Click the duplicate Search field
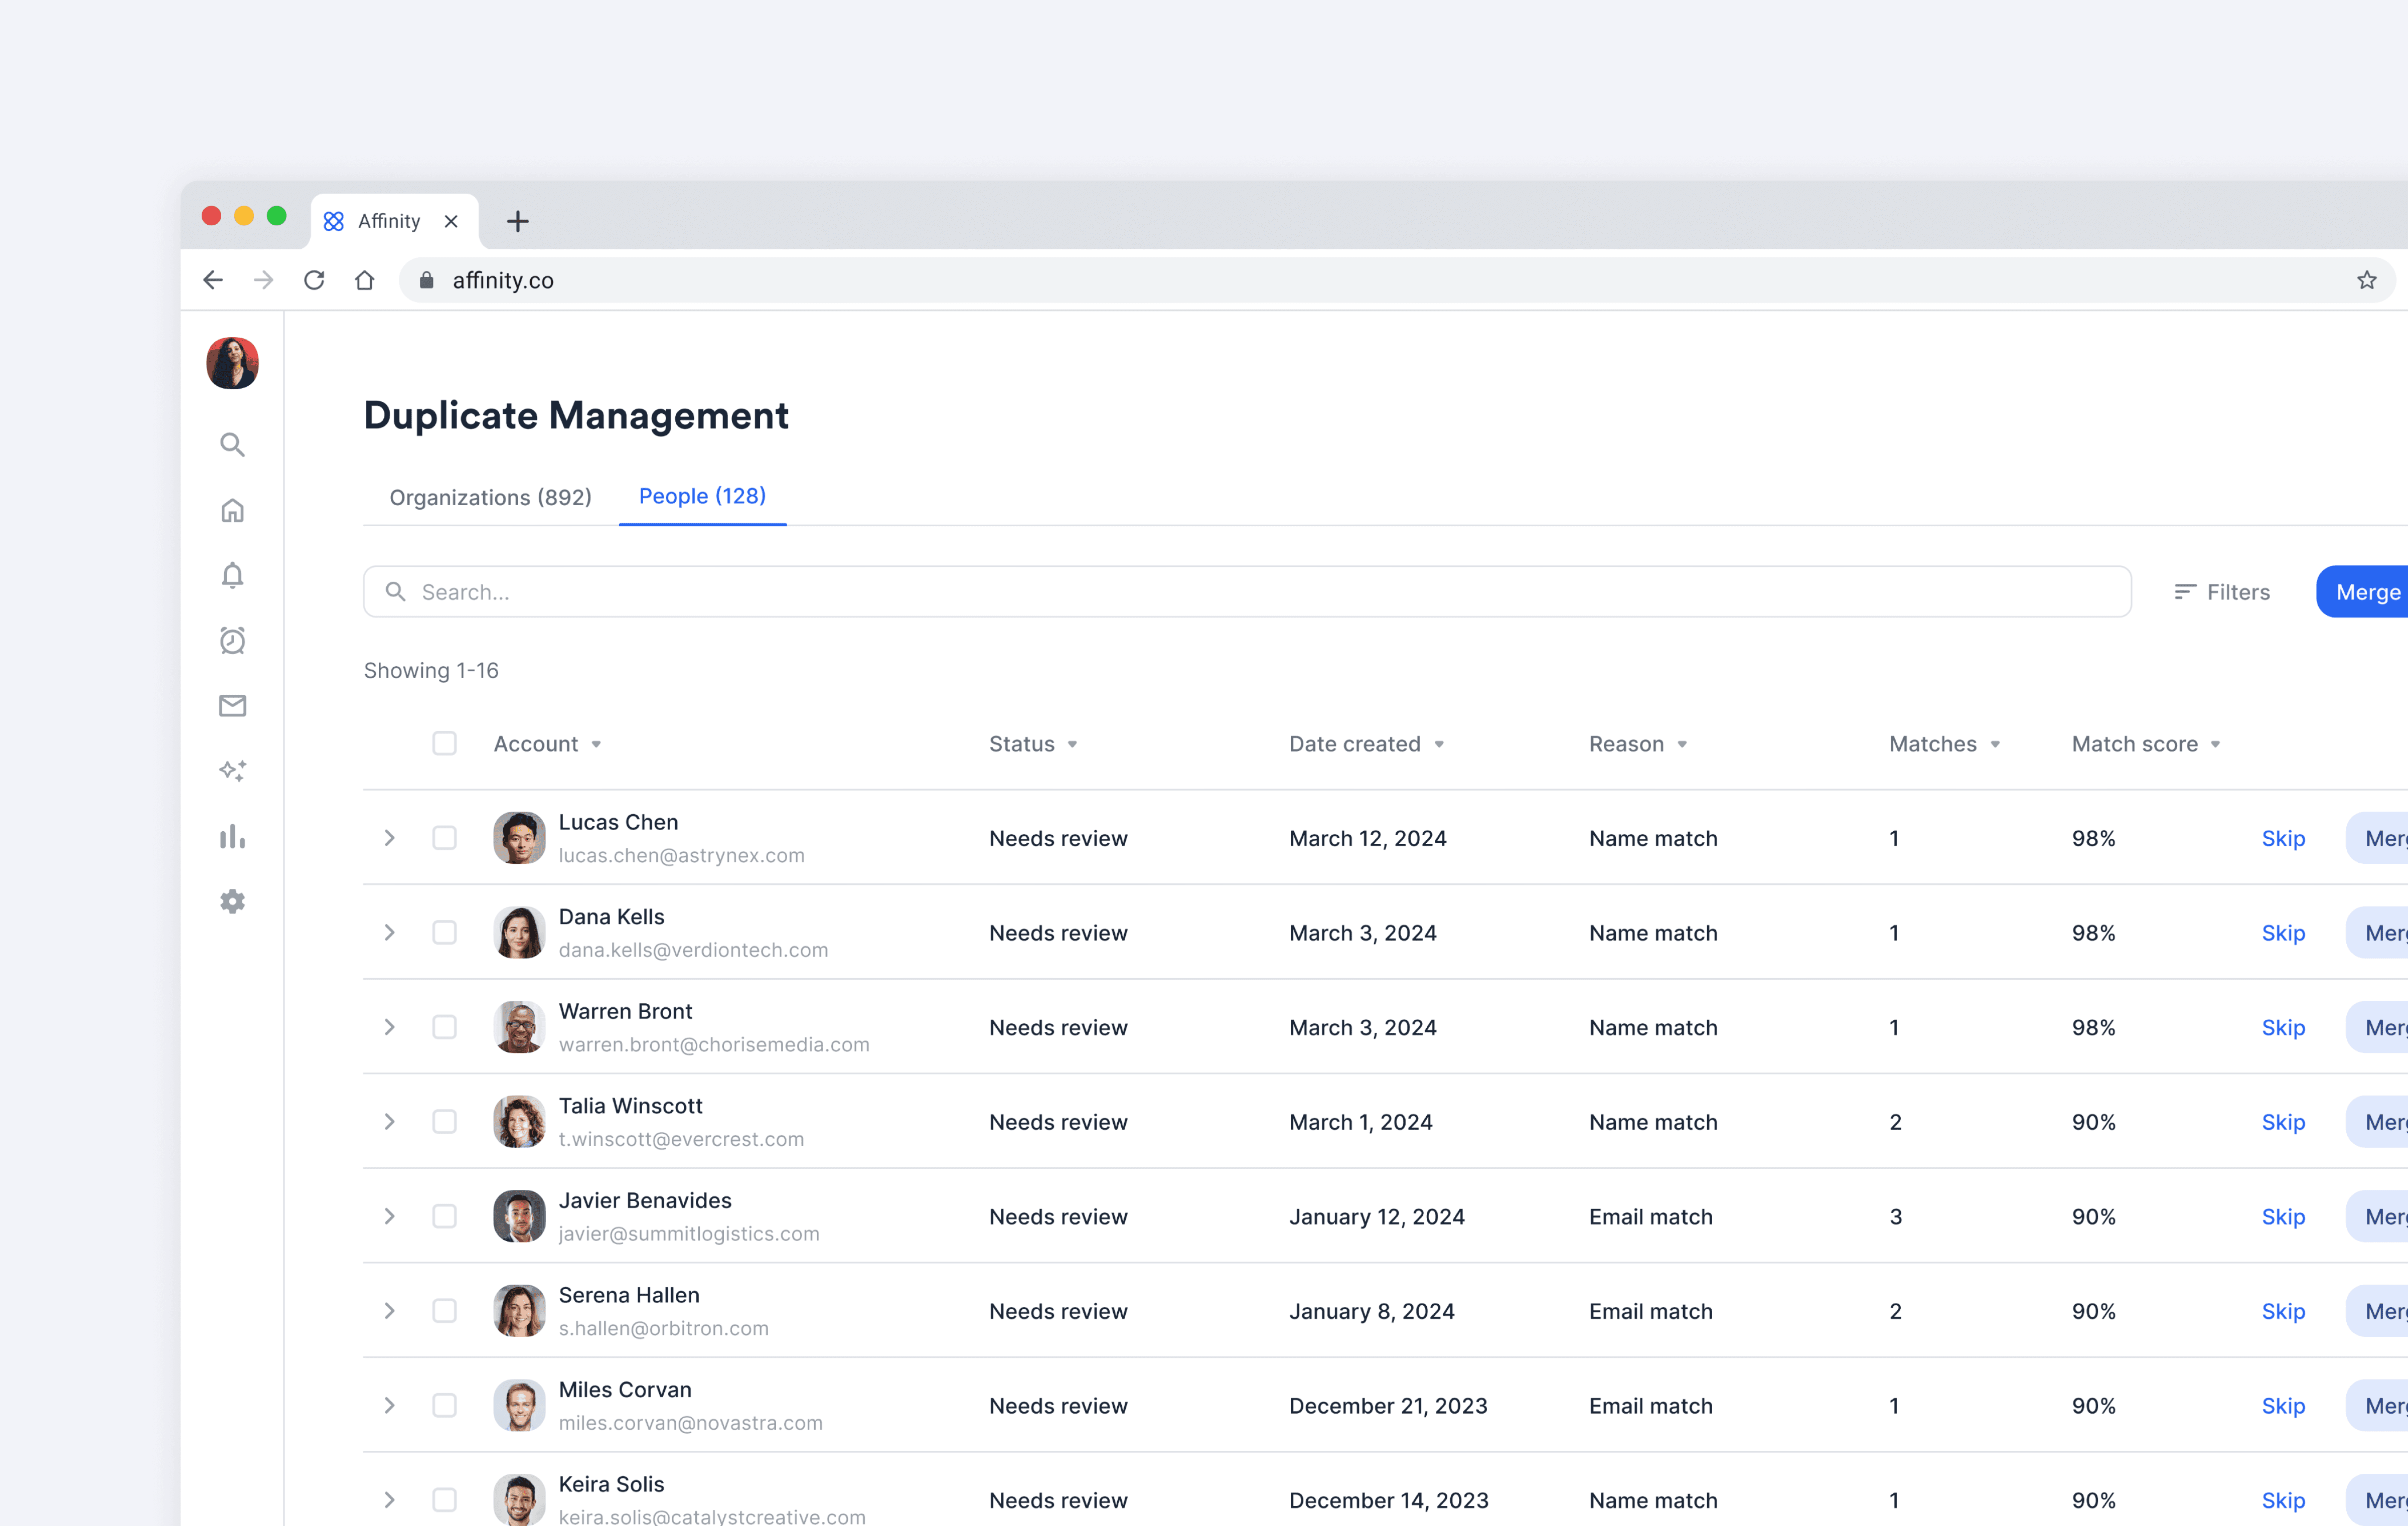This screenshot has width=2408, height=1526. [x=1246, y=592]
